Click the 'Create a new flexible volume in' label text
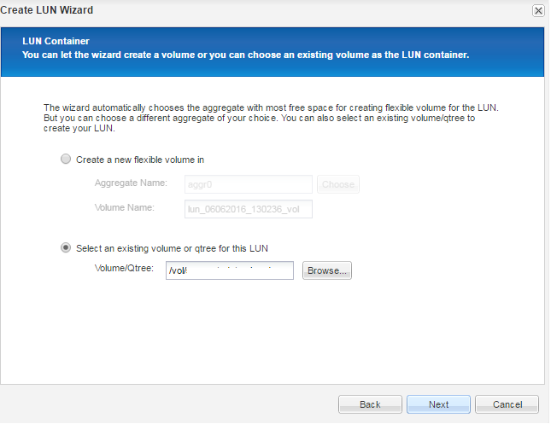551x424 pixels. (140, 160)
